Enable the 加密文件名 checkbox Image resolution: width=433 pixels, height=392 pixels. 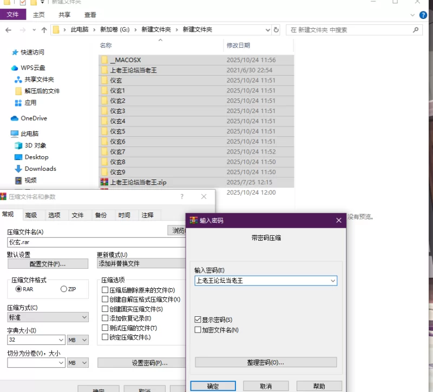click(x=198, y=330)
